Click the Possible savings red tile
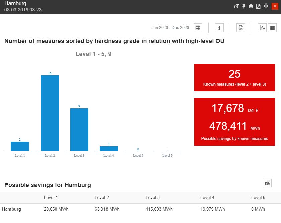This screenshot has height=223, width=281. tap(234, 122)
